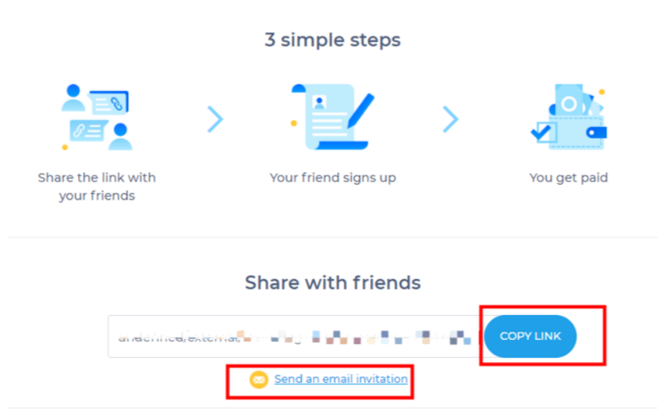Click the "3 simple steps" heading
Screen dimensions: 662x409
(332, 40)
